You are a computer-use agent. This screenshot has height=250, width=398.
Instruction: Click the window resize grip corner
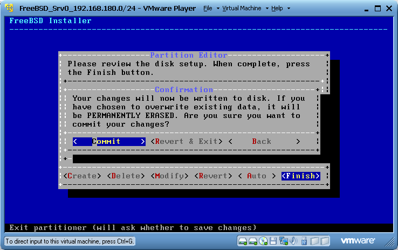pyautogui.click(x=389, y=242)
